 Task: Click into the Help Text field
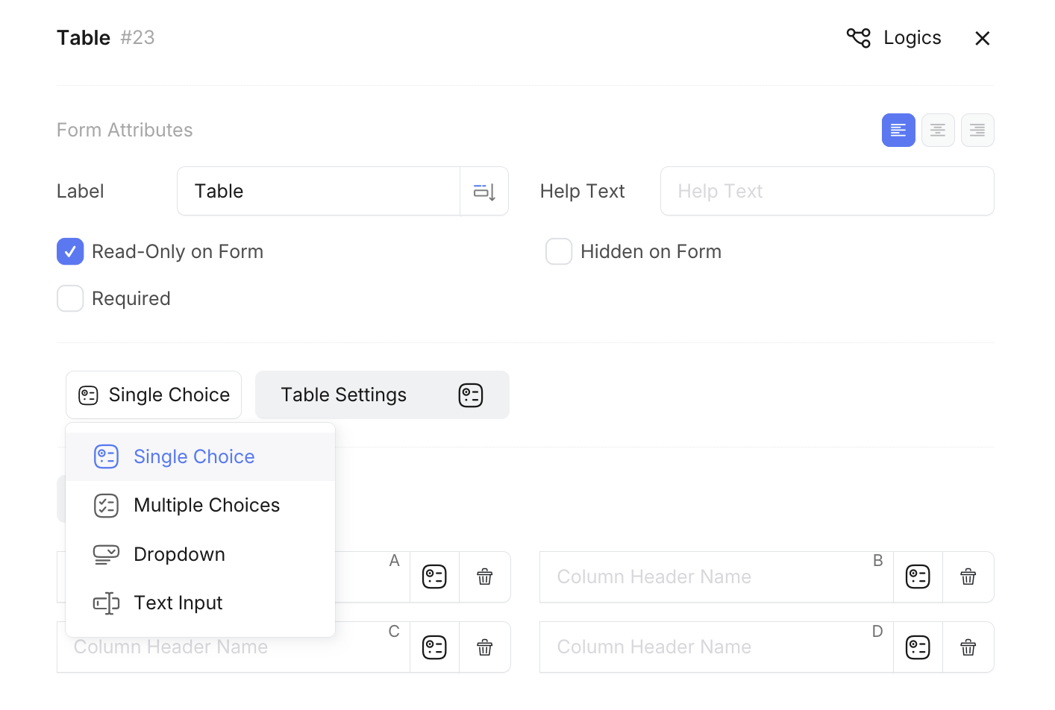(x=827, y=192)
